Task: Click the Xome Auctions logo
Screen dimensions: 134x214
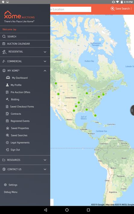Action: click(x=19, y=17)
